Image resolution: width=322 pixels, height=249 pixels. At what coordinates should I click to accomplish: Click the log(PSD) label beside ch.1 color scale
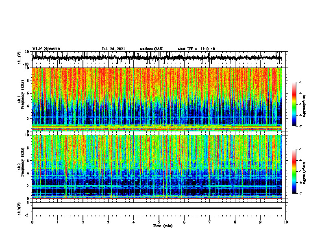(x=305, y=105)
